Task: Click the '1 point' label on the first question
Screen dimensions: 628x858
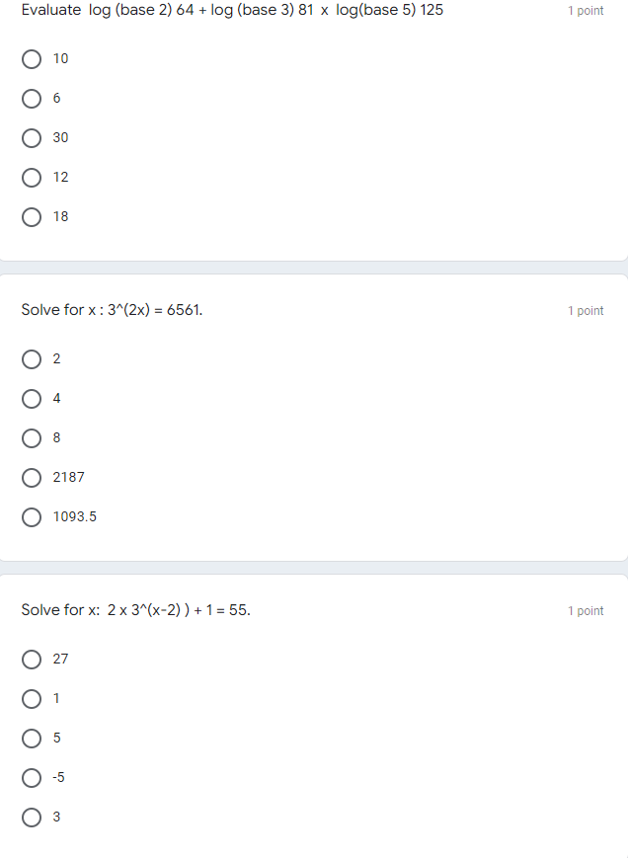Action: (x=587, y=11)
